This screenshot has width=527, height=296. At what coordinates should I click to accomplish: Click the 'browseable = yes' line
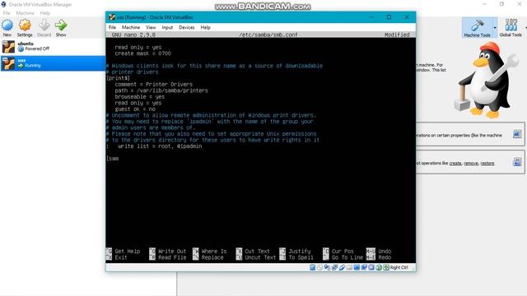139,97
